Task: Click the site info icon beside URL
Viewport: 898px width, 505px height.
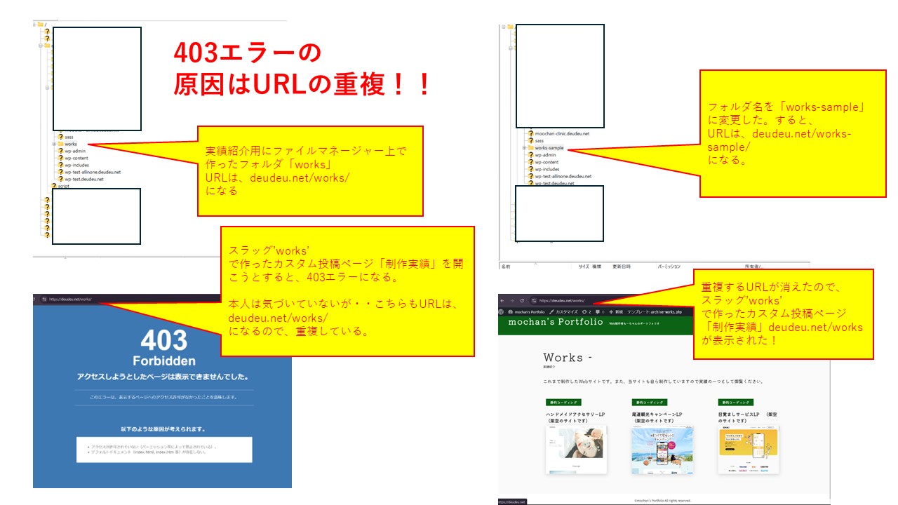Action: tap(535, 300)
